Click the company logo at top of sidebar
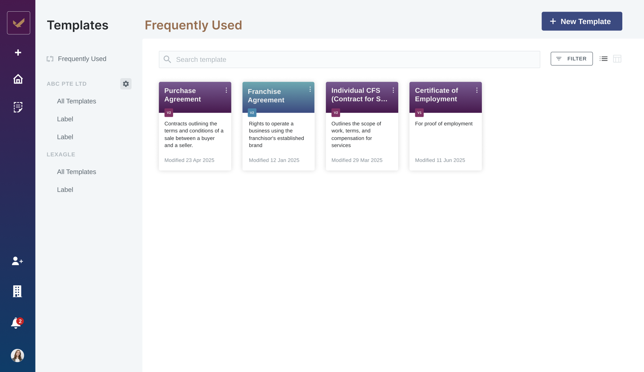Image resolution: width=644 pixels, height=372 pixels. [x=18, y=23]
